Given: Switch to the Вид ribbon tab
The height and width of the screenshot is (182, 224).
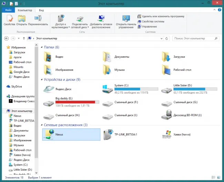Looking at the screenshot, I should coord(41,10).
